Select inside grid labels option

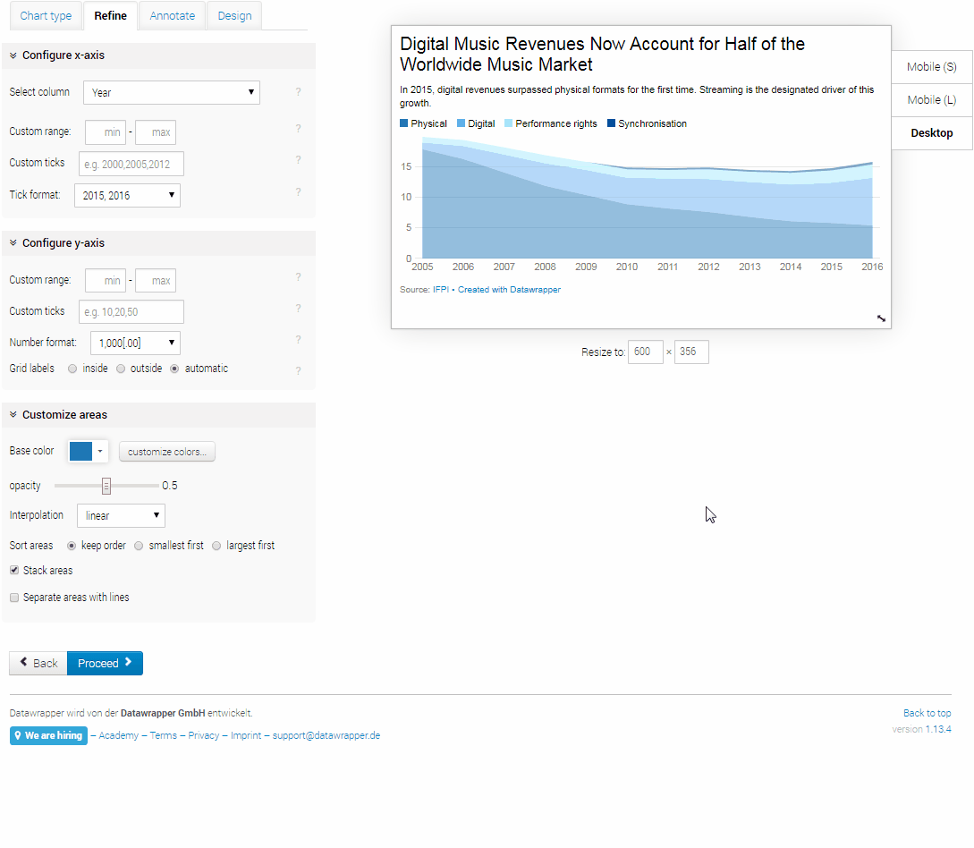72,369
